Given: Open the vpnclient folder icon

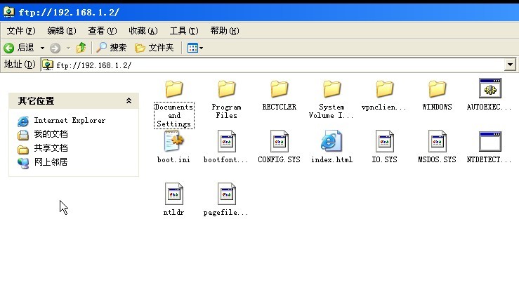Looking at the screenshot, I should click(385, 88).
